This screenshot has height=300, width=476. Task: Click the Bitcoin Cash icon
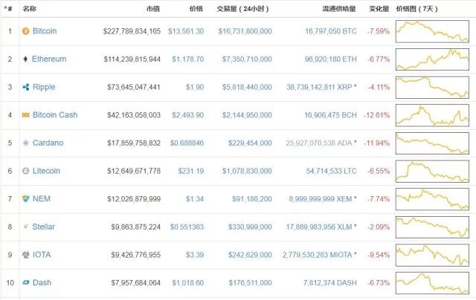[25, 115]
